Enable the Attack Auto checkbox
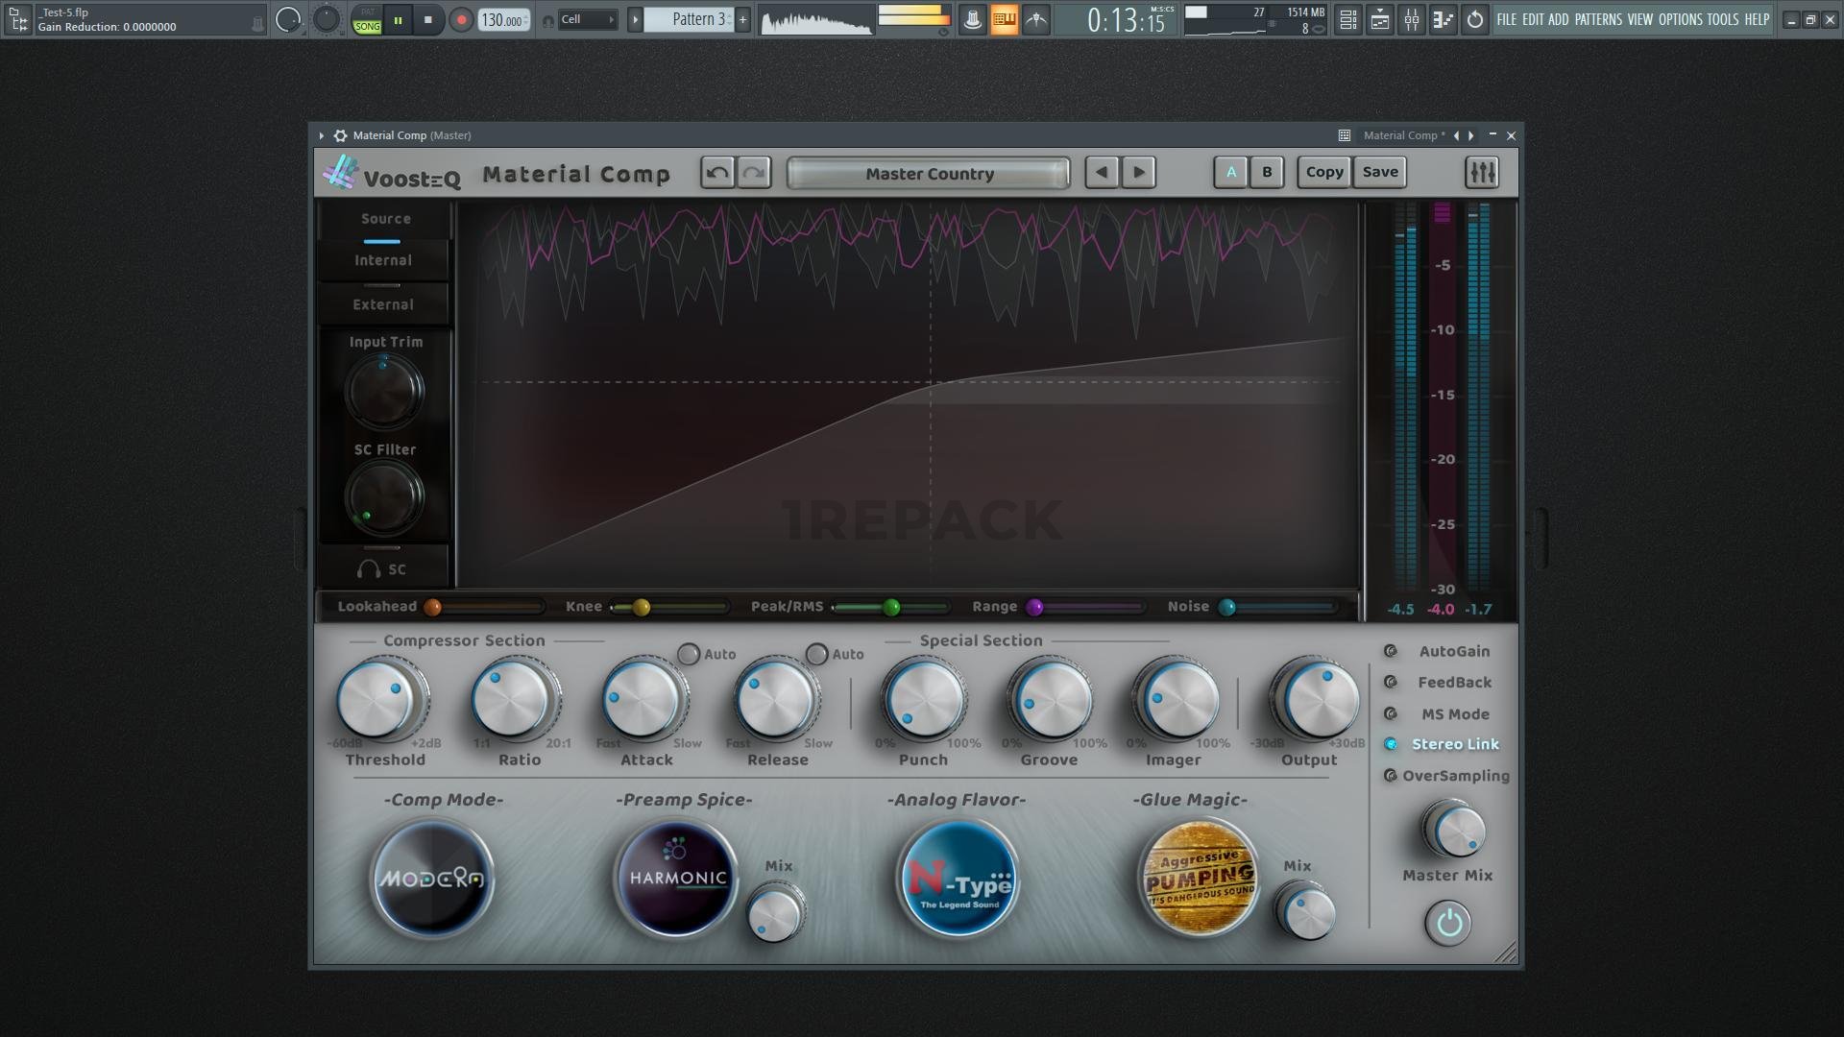 689,654
